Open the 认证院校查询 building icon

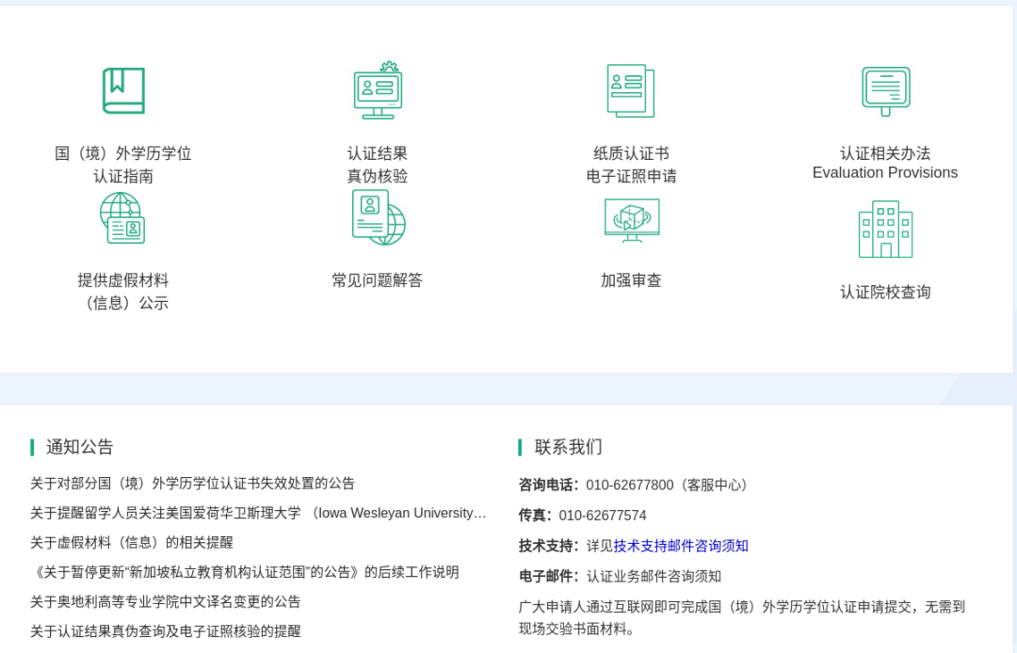(885, 230)
